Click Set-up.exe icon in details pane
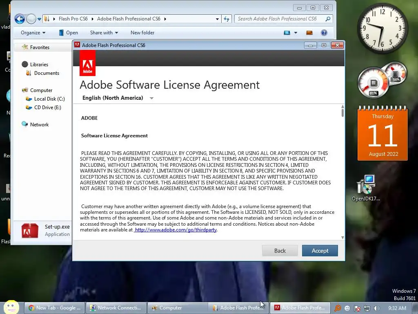The image size is (418, 314). (30, 231)
